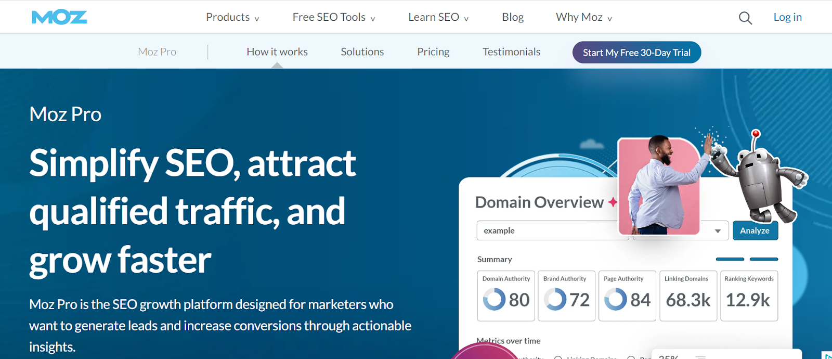This screenshot has height=359, width=832.
Task: Click the pink sparkle icon beside Domain Overview
Action: click(x=613, y=202)
